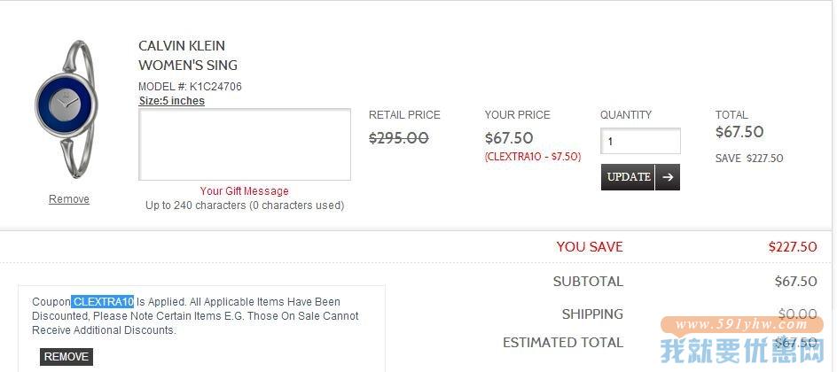
Task: Click the ESTIMATED TOTAL label
Action: pos(563,342)
